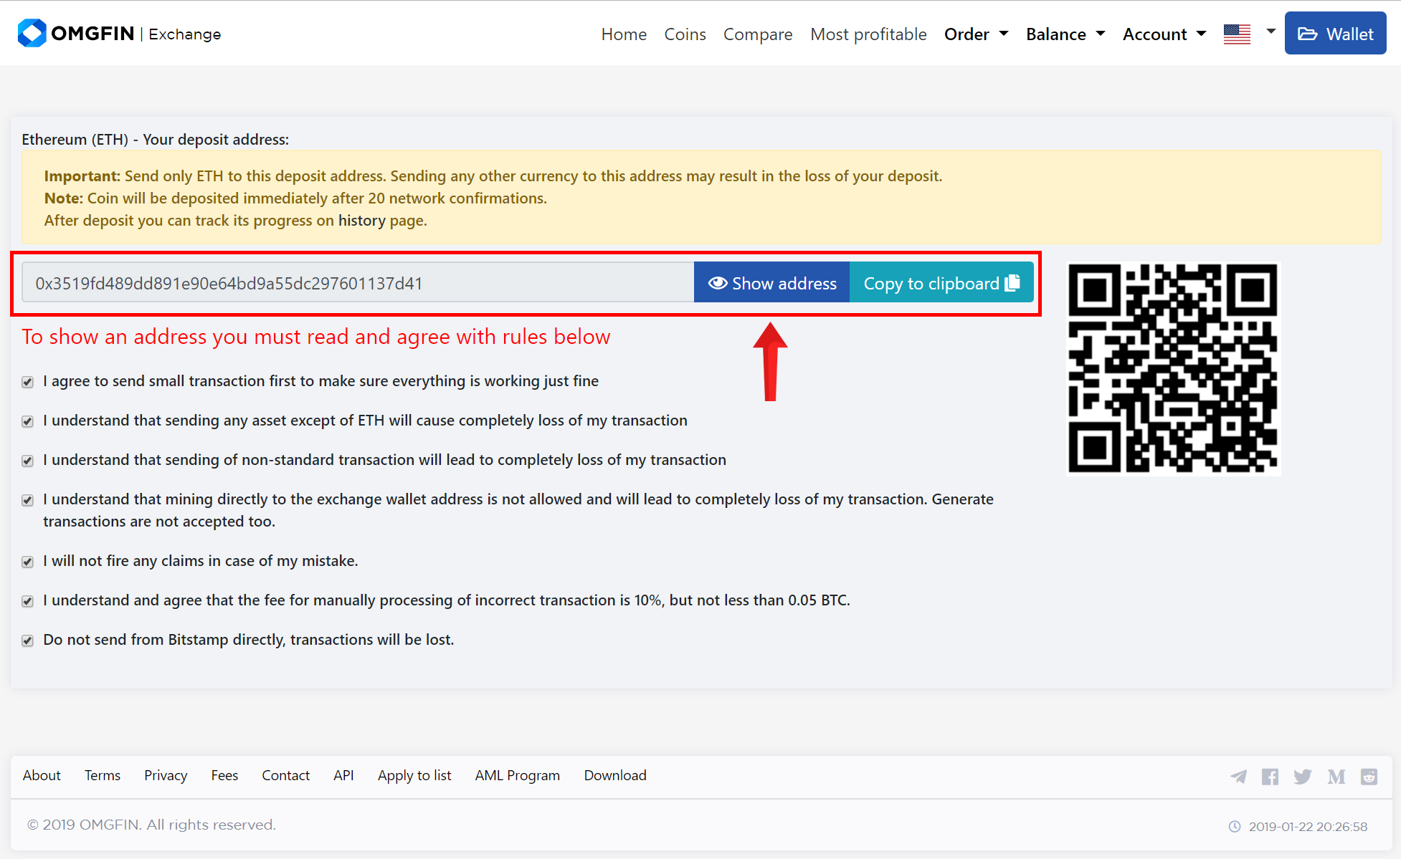This screenshot has height=859, width=1401.
Task: Open the Telegram social link icon
Action: [1238, 777]
